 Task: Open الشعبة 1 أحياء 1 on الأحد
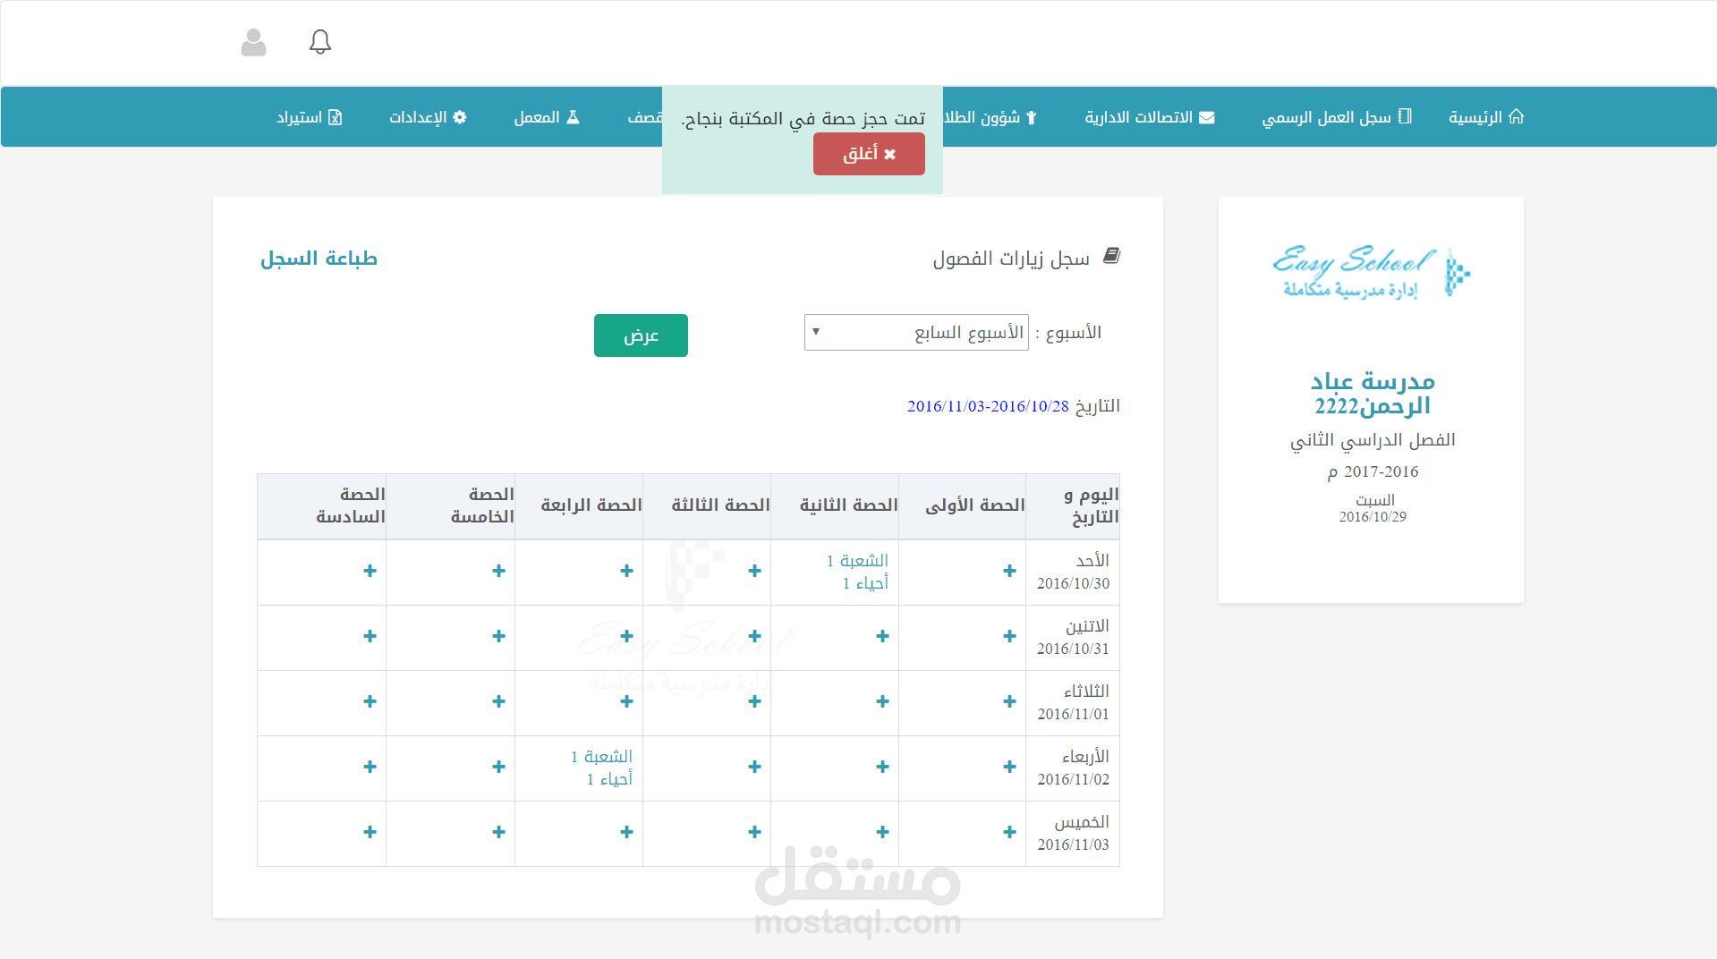857,572
